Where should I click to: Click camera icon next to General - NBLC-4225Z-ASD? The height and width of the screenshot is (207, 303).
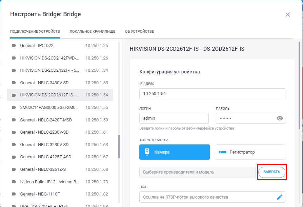[14, 157]
